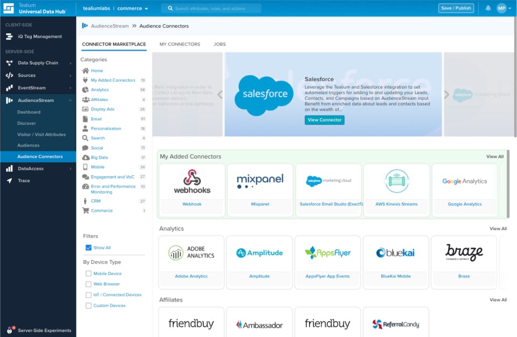Open Server-Side Experiments flask icon
Image resolution: width=517 pixels, height=337 pixels.
click(10, 330)
